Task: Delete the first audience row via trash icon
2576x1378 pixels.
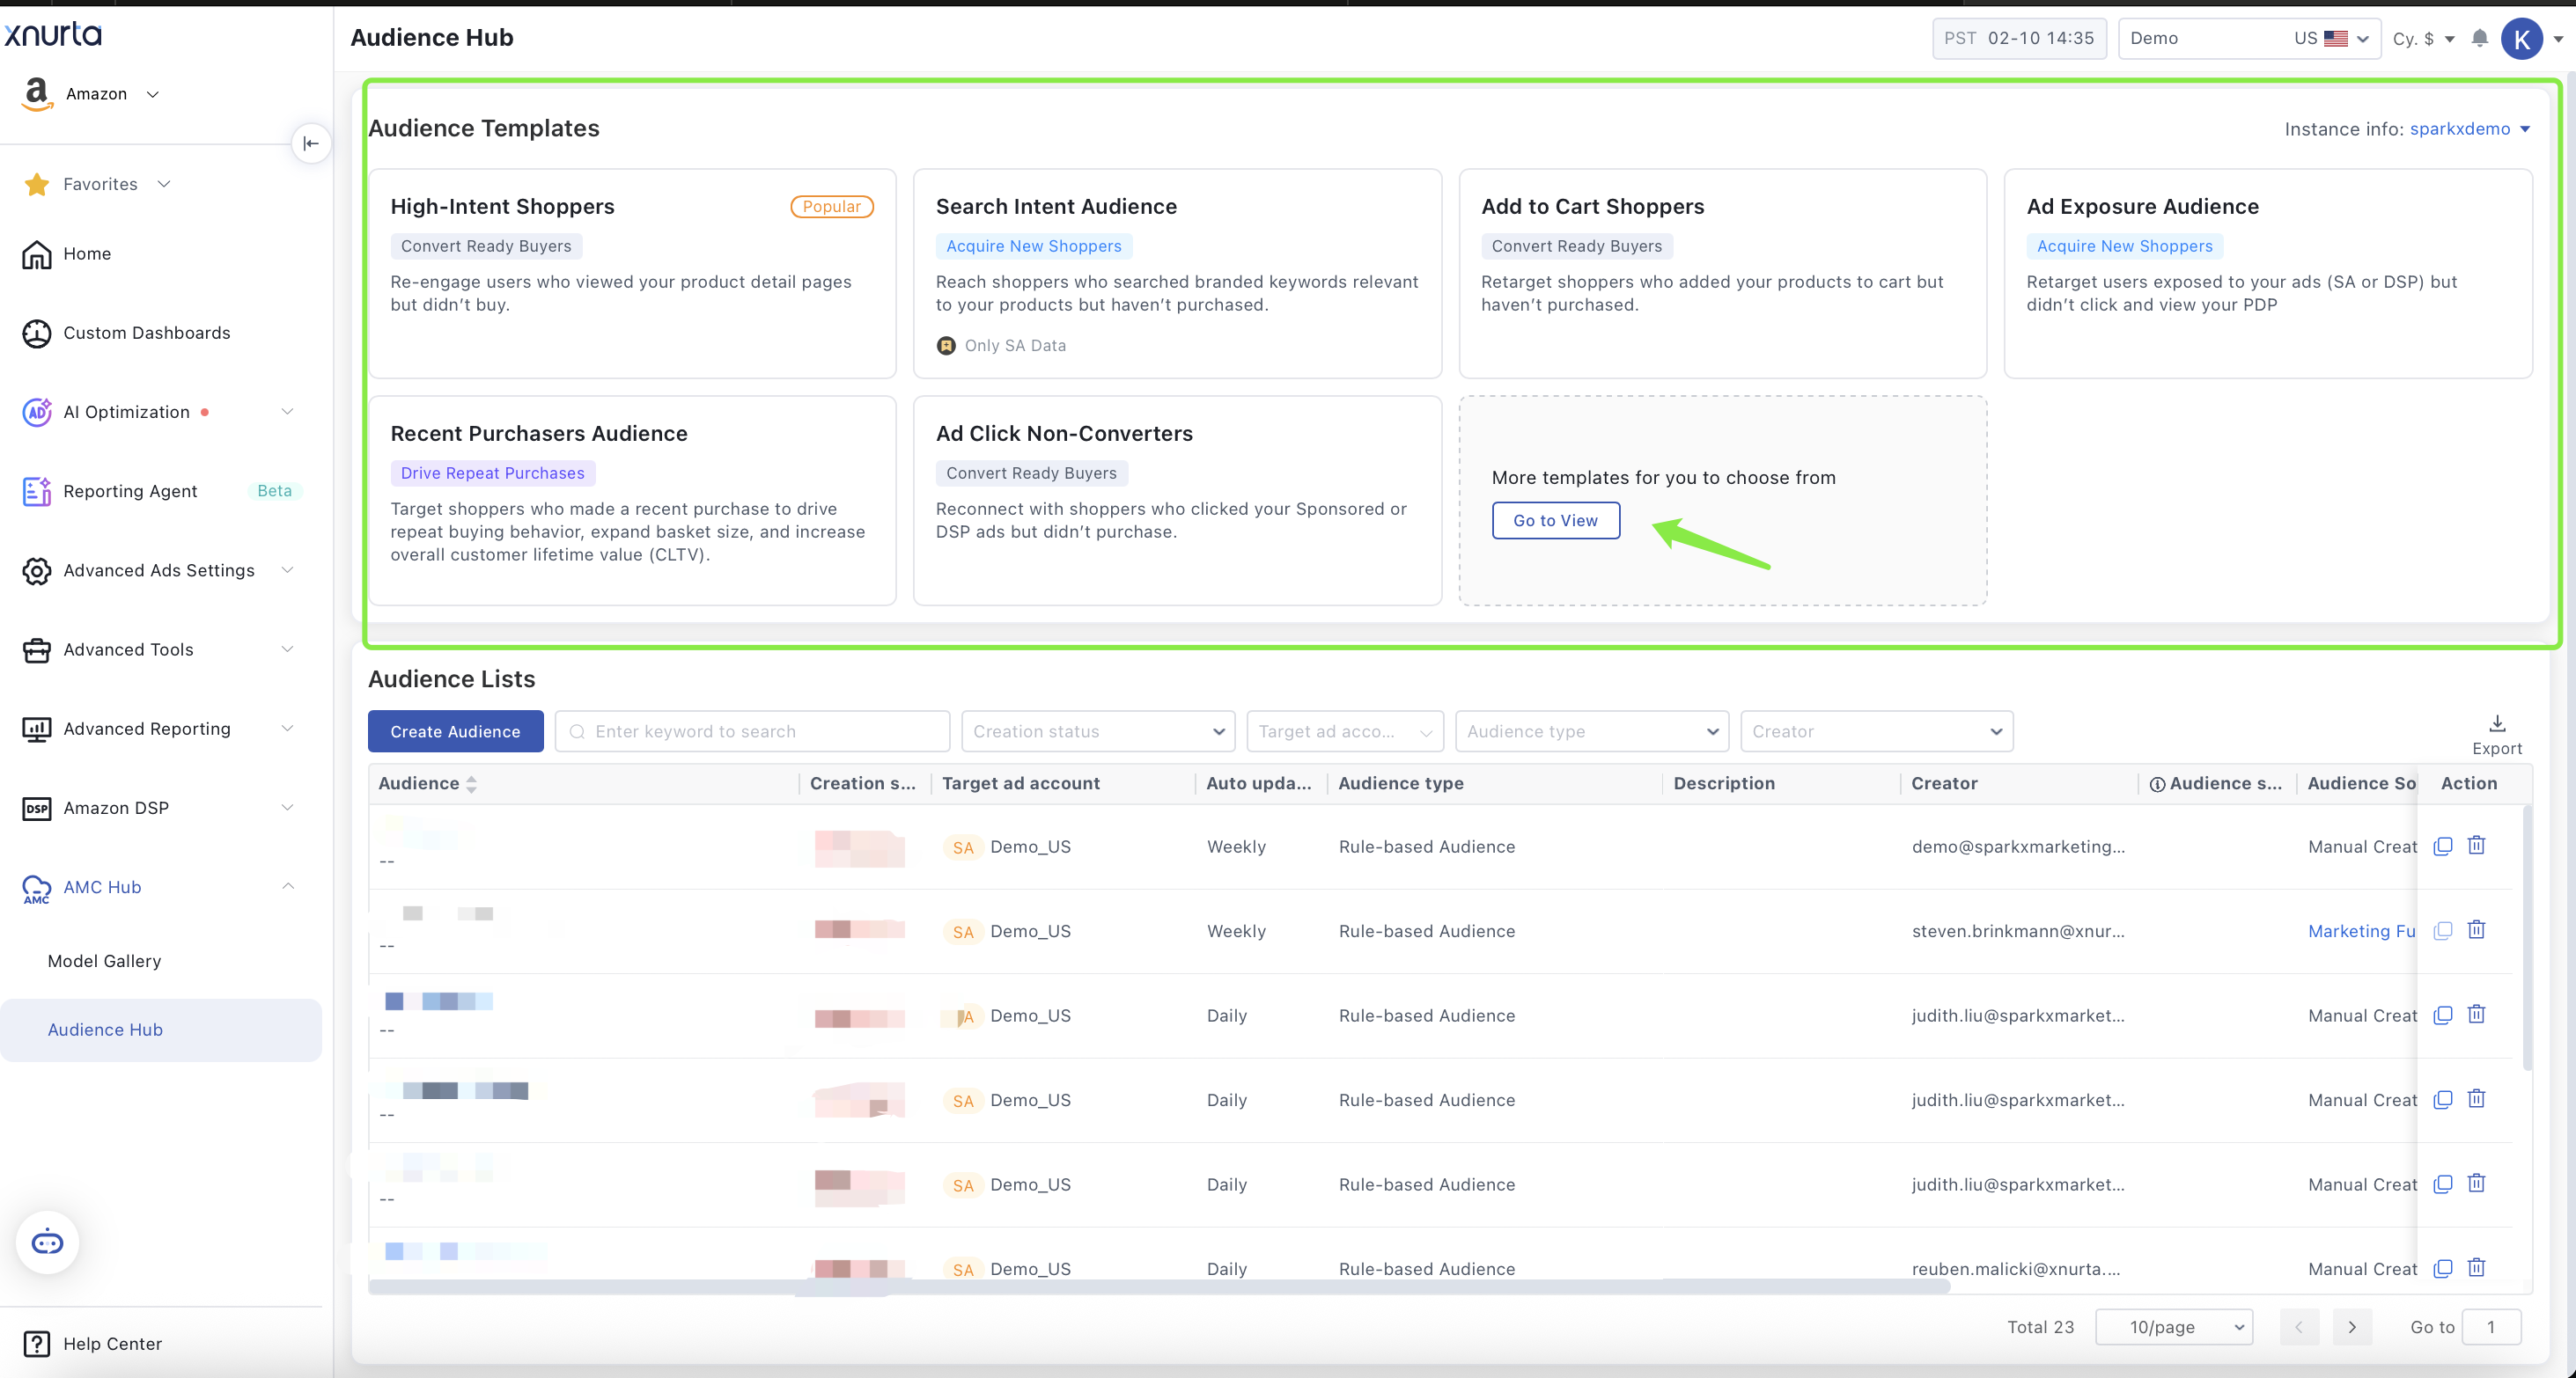Action: pos(2476,846)
